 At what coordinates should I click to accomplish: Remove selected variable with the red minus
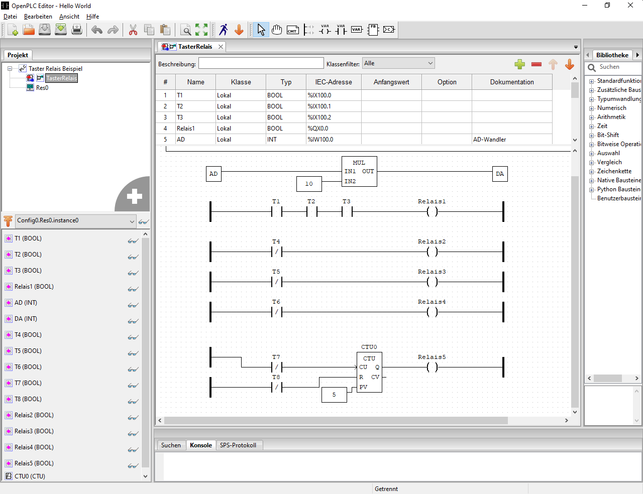[x=536, y=64]
